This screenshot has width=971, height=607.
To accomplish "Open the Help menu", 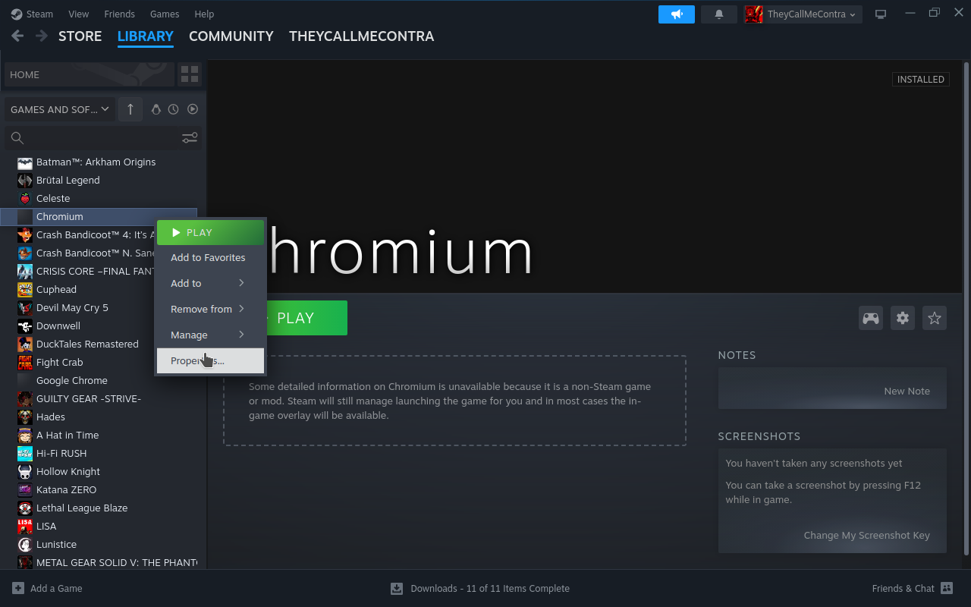I will pos(204,14).
